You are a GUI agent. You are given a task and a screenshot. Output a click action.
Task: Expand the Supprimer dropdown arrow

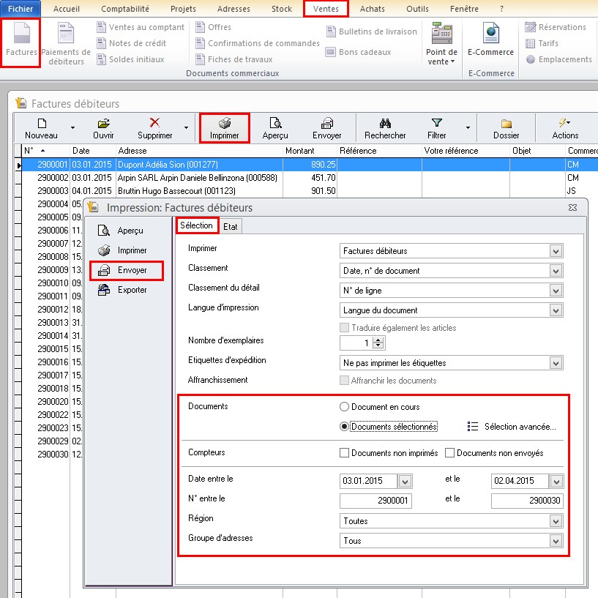[x=186, y=128]
